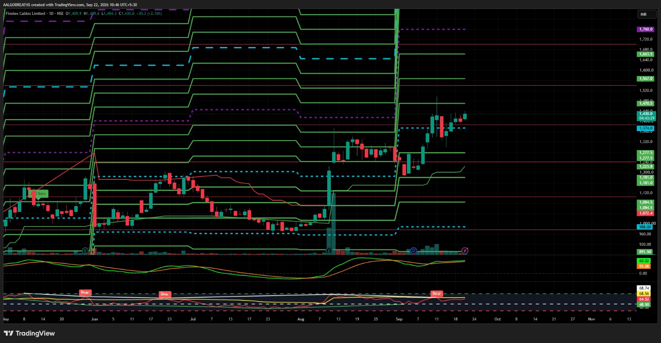Screen dimensions: 661x343
Task: Click the Oct label on the time axis
Action: point(497,319)
